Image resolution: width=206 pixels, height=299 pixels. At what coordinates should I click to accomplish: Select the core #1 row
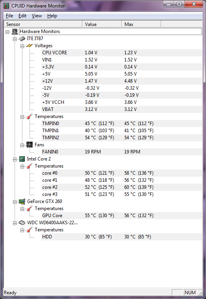pos(122,180)
